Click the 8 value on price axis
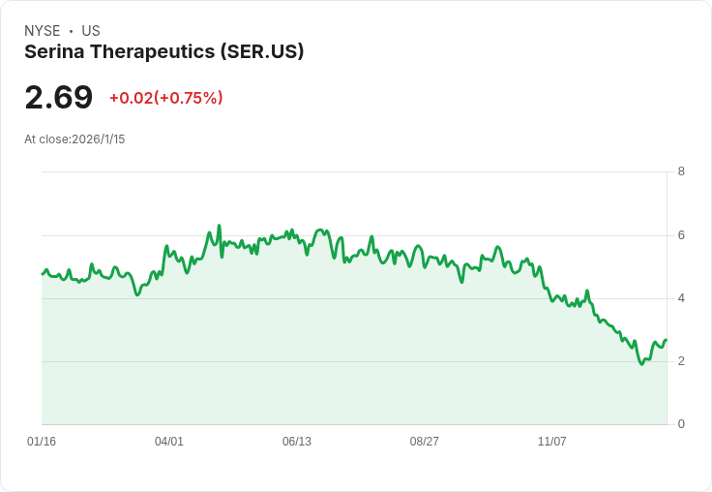Screen dimensions: 712x492 pos(681,171)
